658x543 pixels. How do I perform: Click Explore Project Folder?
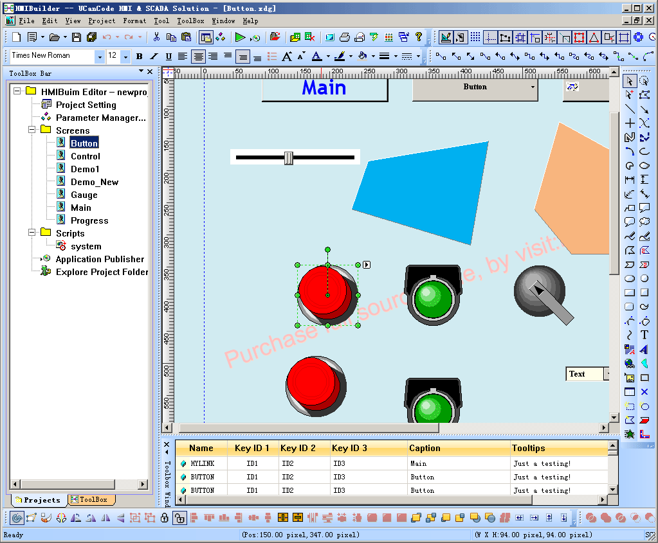(102, 272)
